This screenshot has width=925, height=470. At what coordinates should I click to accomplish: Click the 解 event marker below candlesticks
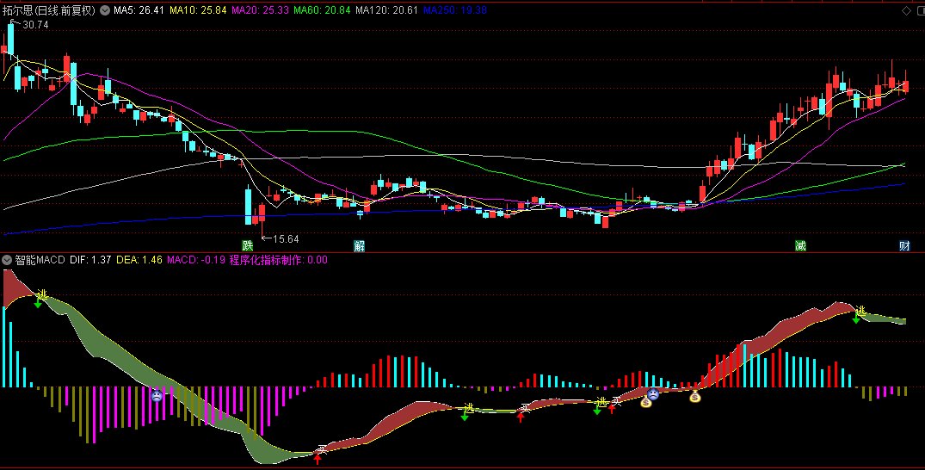point(360,245)
